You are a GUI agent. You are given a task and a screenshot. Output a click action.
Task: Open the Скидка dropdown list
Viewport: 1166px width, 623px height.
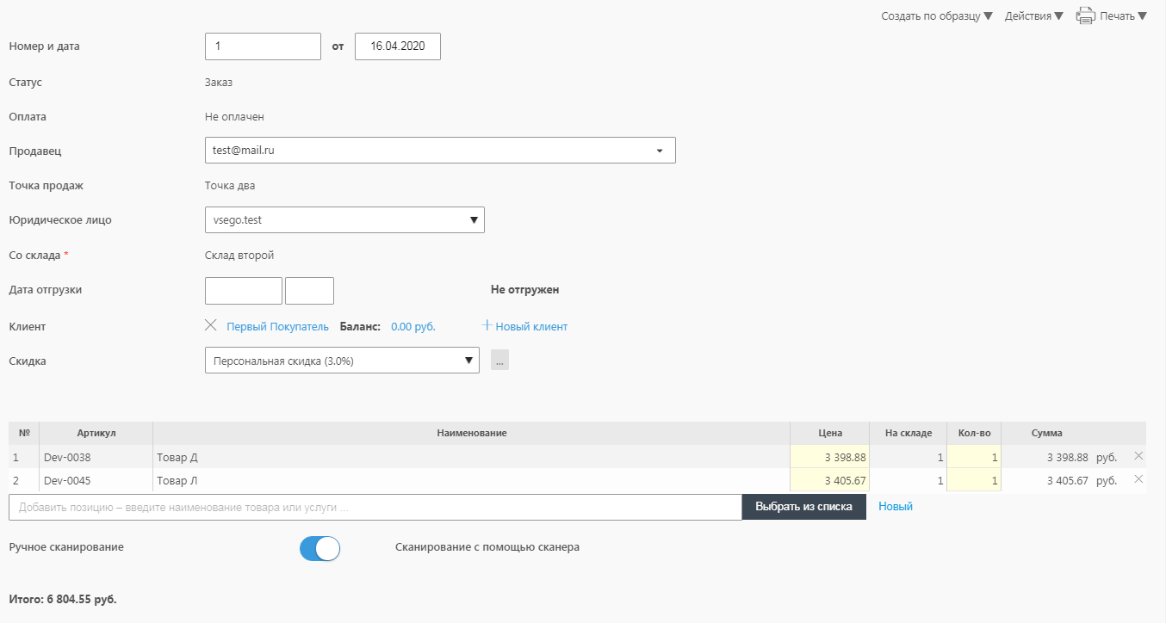click(x=468, y=361)
